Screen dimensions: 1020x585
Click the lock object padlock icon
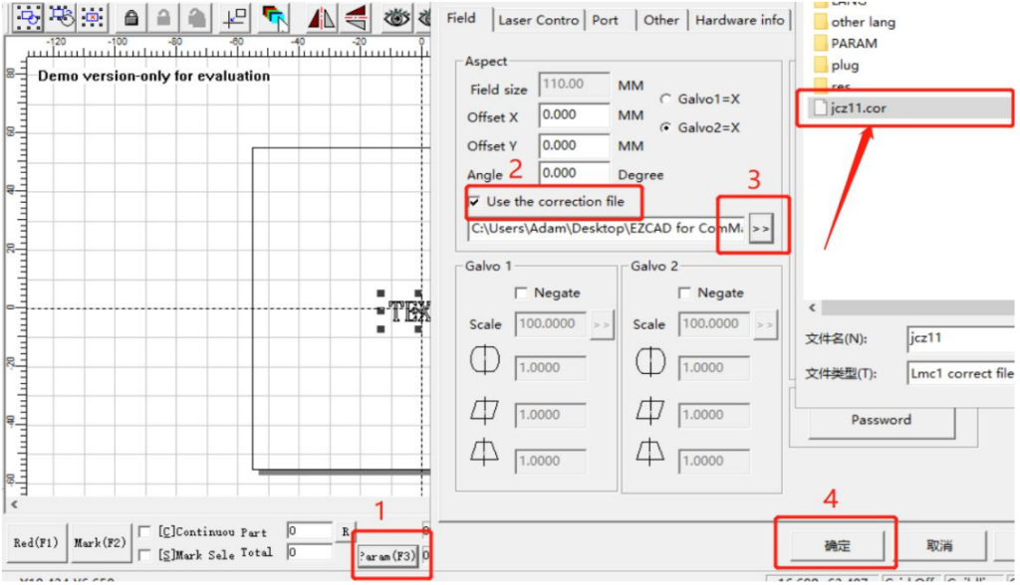(130, 18)
